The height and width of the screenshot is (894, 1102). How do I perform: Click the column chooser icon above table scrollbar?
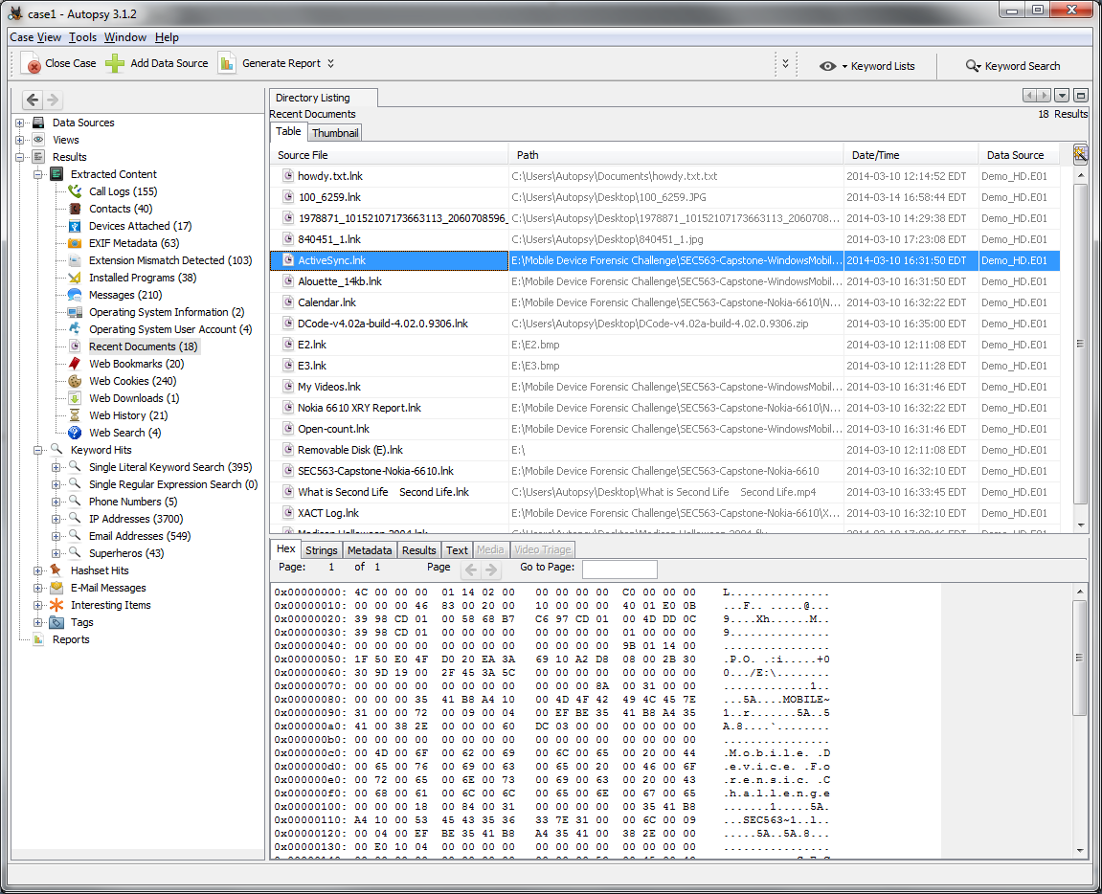coord(1080,155)
